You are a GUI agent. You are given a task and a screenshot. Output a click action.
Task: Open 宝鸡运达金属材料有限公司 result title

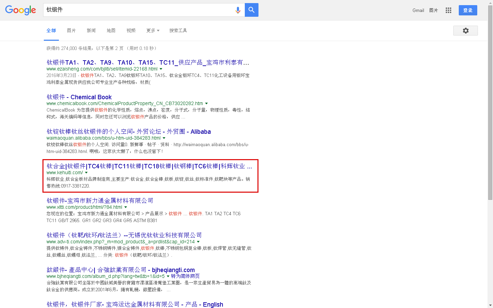135,304
